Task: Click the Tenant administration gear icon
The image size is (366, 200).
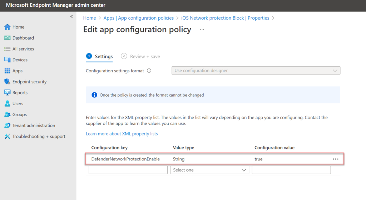Action: click(x=7, y=125)
